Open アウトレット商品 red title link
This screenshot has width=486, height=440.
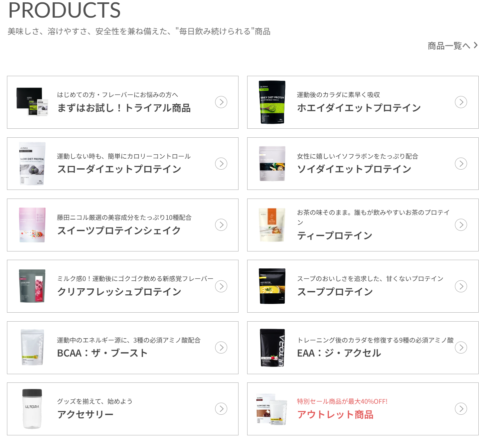click(335, 415)
